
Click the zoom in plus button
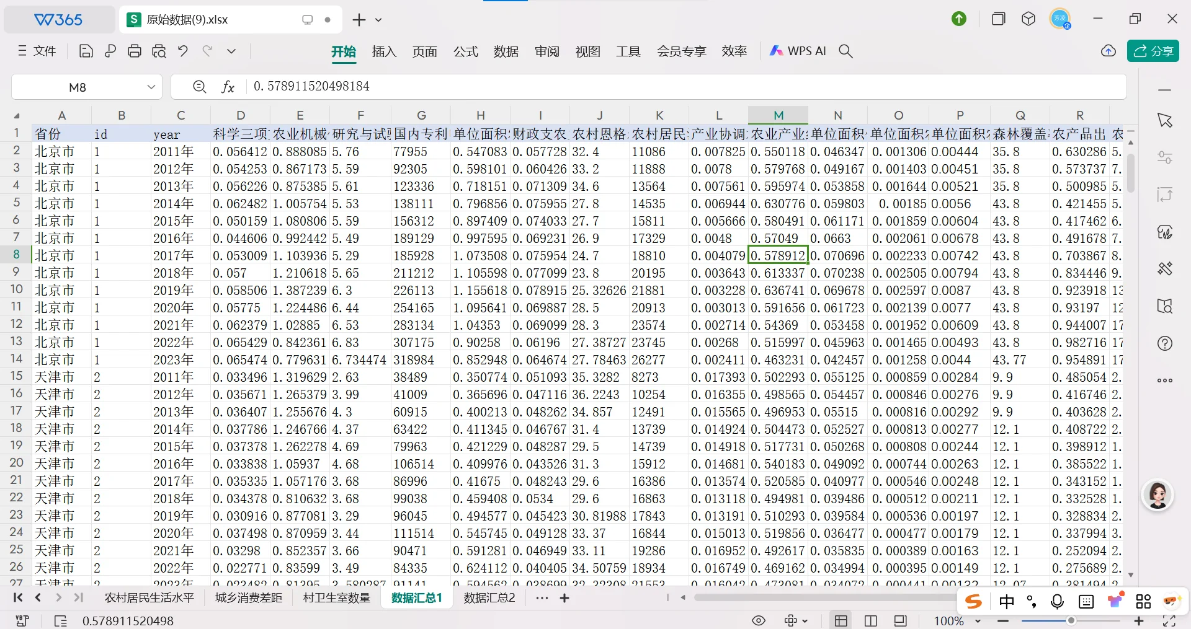(x=1139, y=620)
